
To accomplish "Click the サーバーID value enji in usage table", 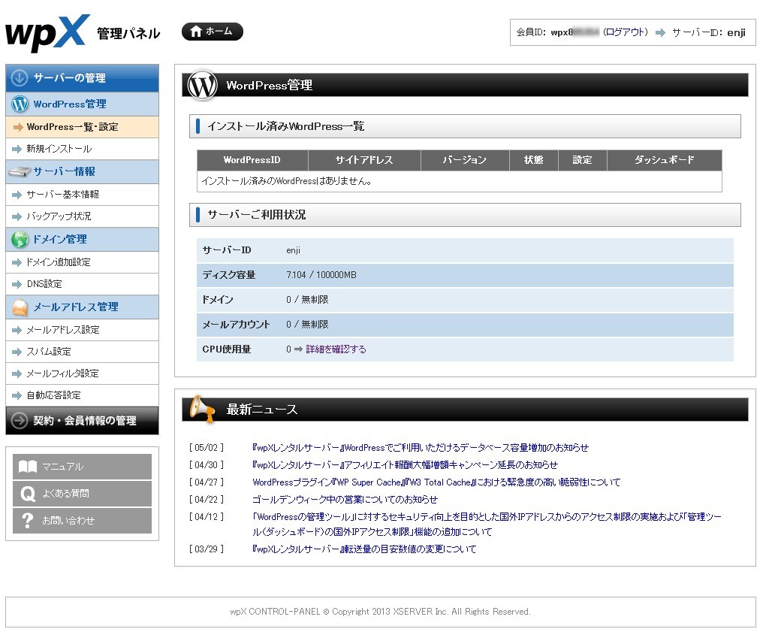I will (x=293, y=250).
